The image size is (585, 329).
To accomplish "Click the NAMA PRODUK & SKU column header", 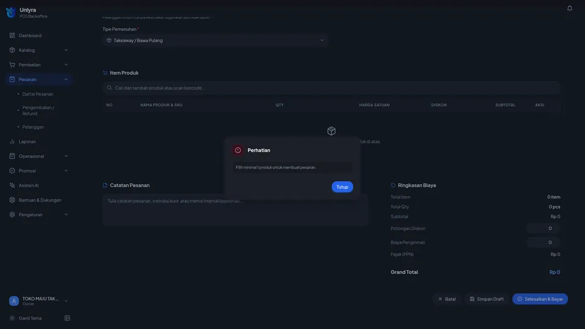I will click(x=161, y=105).
